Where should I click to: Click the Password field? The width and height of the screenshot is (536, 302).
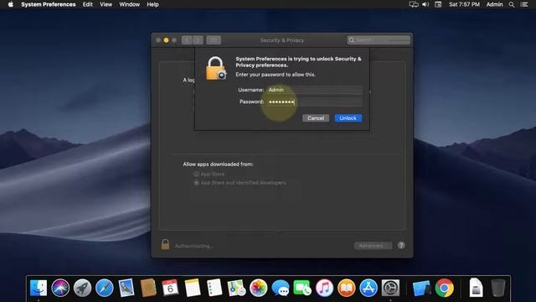pos(314,102)
